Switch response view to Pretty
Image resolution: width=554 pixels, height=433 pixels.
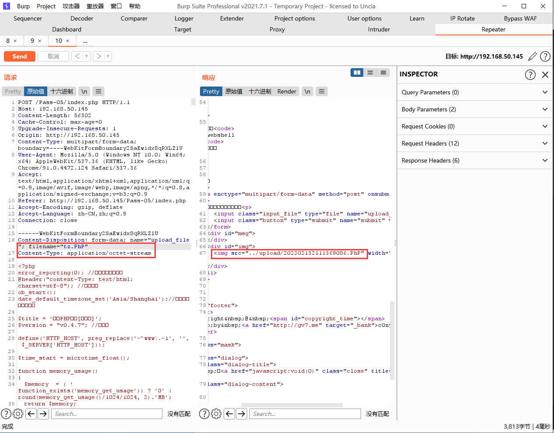click(x=211, y=91)
